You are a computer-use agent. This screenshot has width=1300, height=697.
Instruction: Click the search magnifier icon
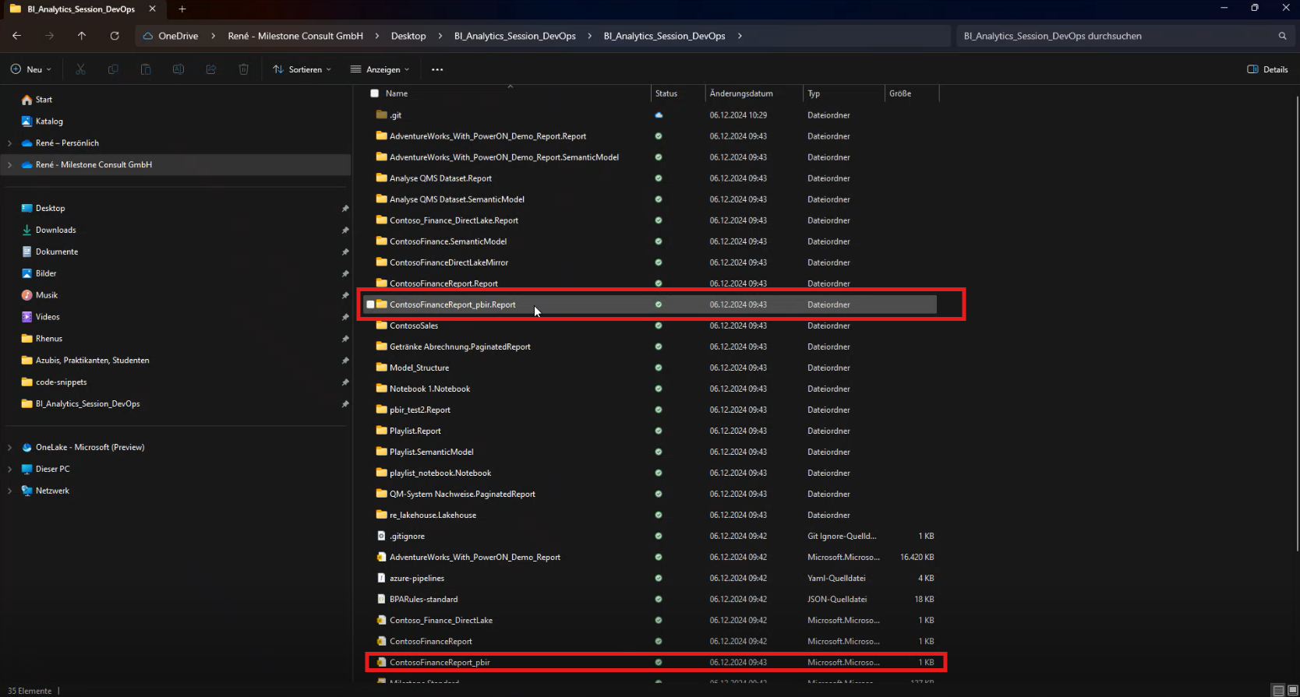(x=1282, y=36)
